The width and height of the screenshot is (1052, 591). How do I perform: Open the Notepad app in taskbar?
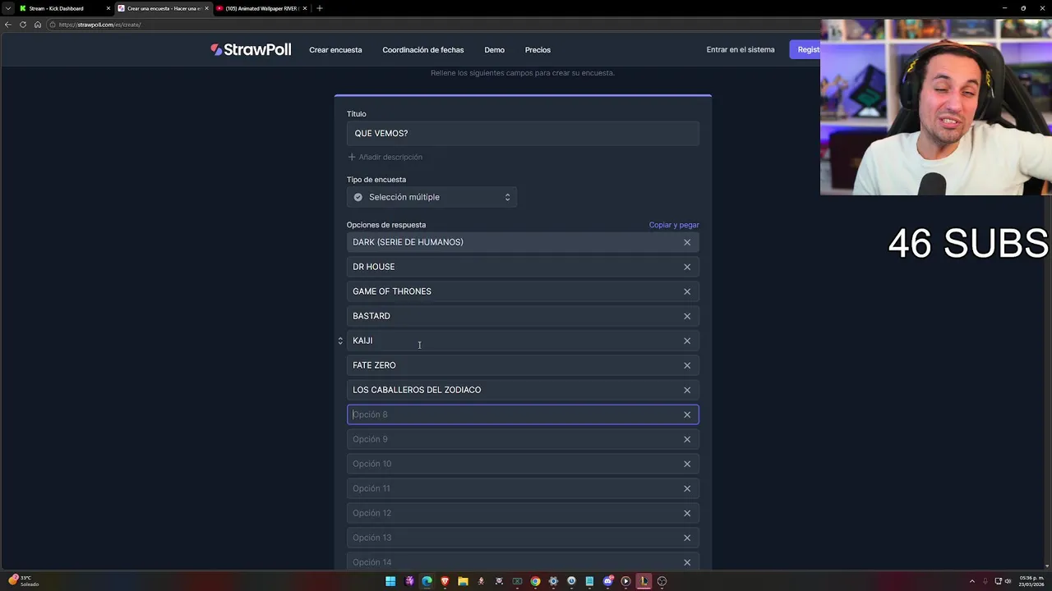pyautogui.click(x=589, y=581)
